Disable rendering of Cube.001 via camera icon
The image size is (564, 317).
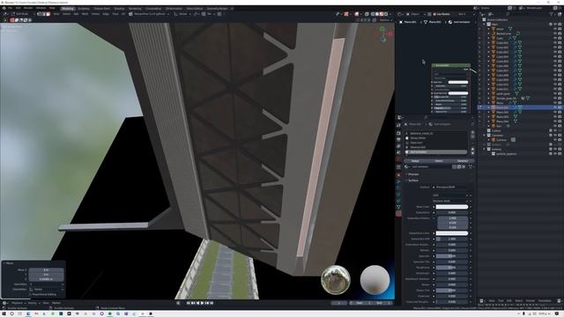click(x=560, y=43)
